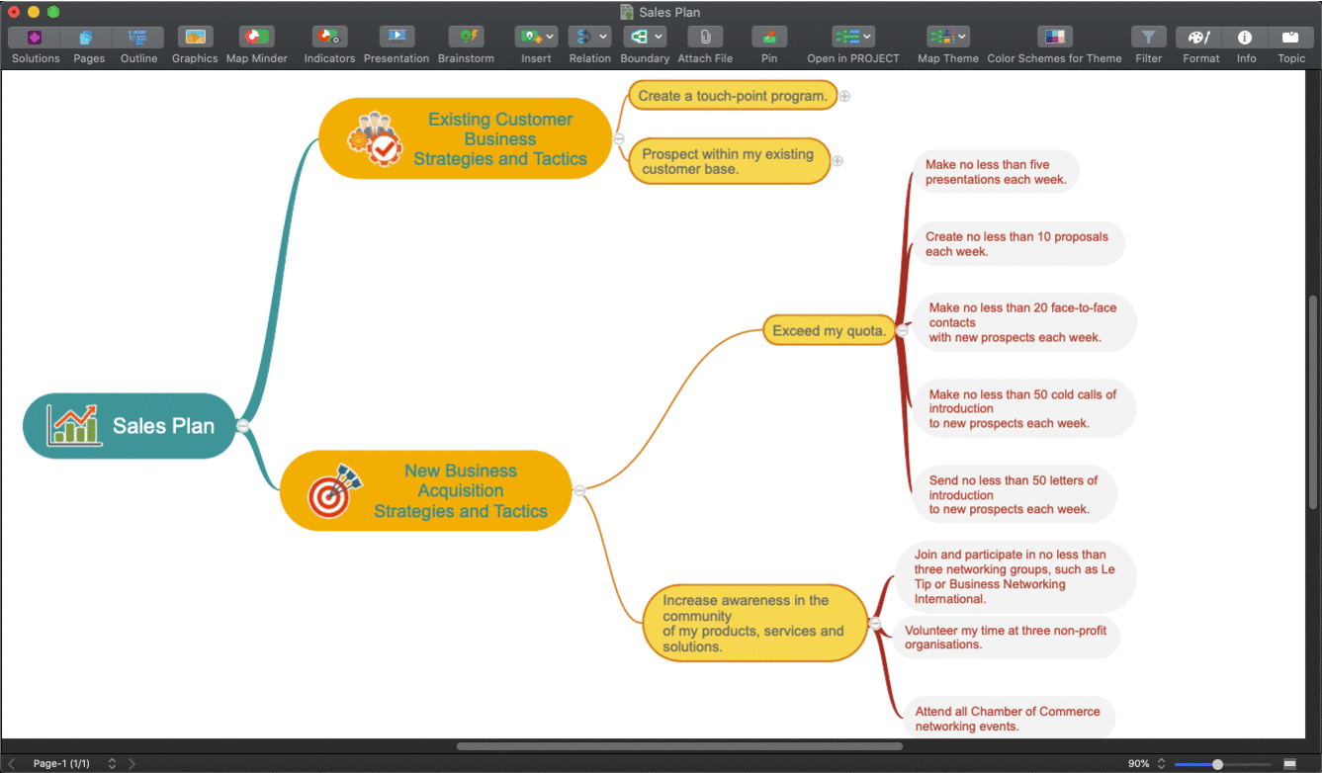Select the 'Sales Plan' central topic
This screenshot has width=1322, height=773.
[x=130, y=426]
